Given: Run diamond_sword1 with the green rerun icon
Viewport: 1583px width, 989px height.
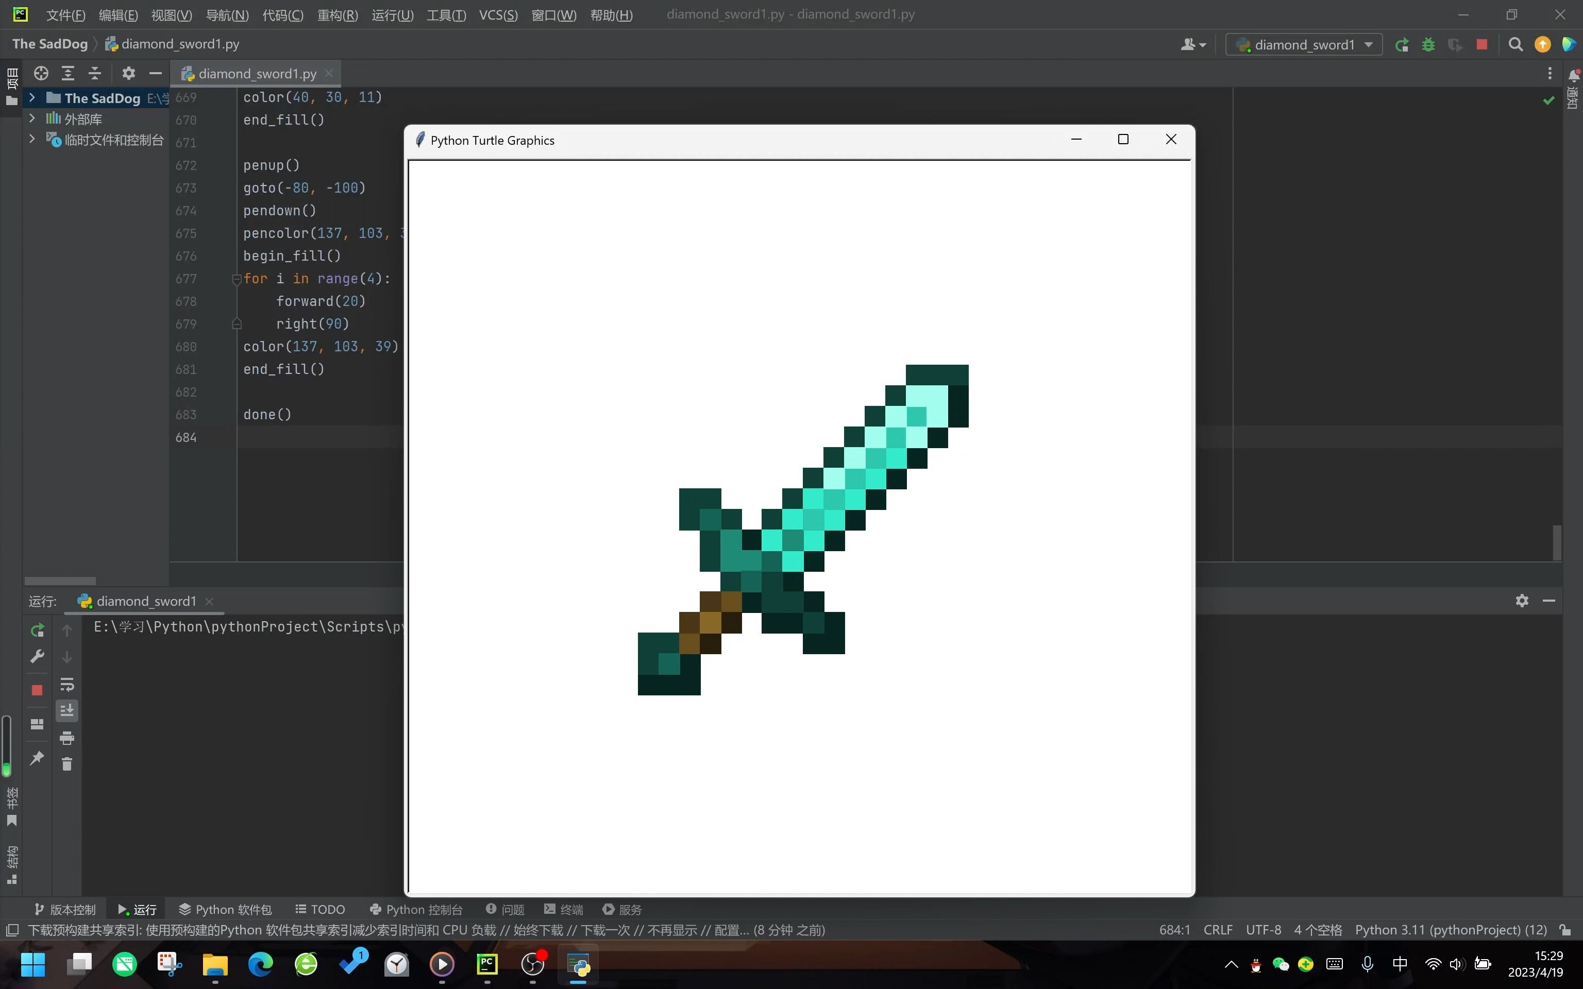Looking at the screenshot, I should 1402,44.
